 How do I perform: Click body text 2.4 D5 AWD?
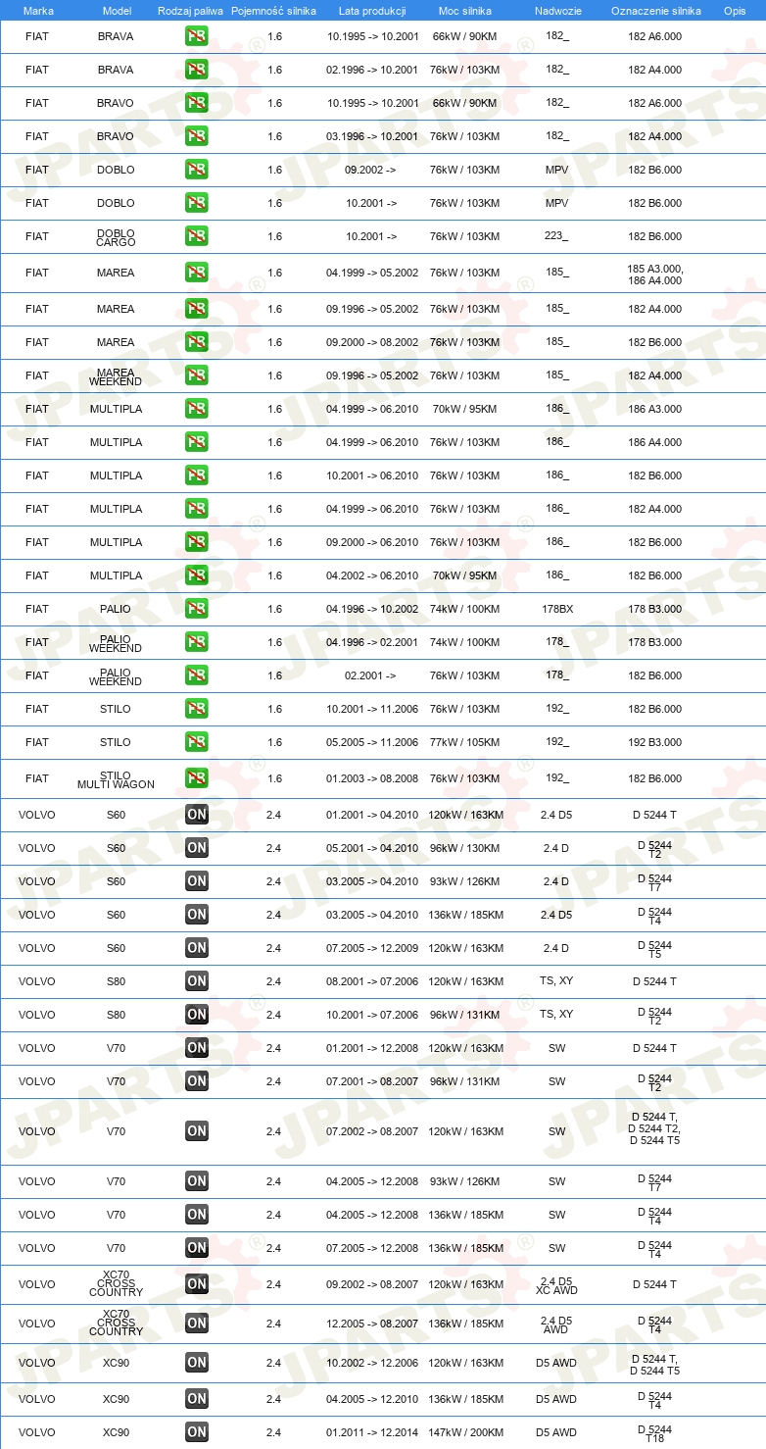pyautogui.click(x=557, y=1324)
